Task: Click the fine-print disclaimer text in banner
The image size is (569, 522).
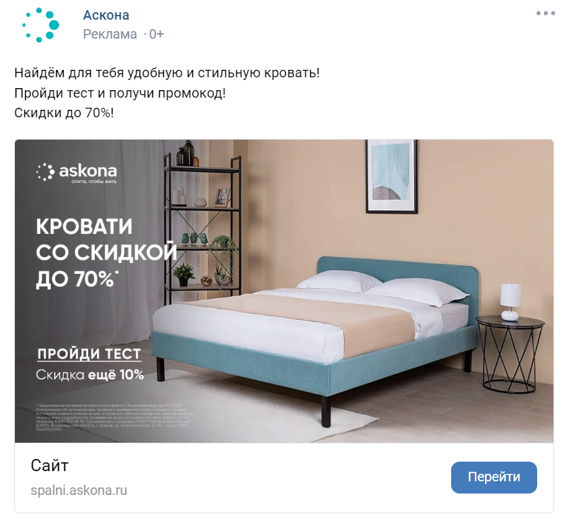Action: [115, 417]
